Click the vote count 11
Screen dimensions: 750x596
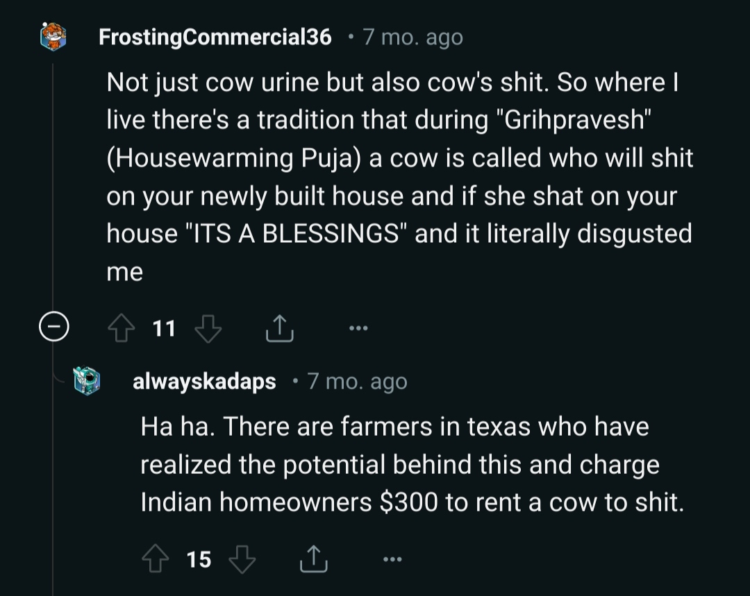click(x=164, y=328)
